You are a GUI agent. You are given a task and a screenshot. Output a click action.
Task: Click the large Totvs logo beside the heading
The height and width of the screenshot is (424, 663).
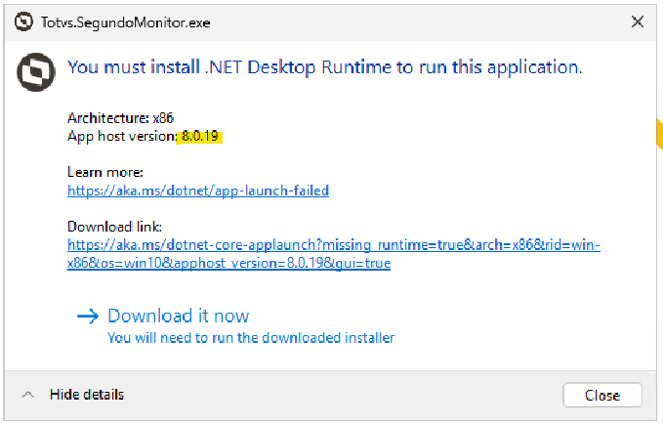[36, 68]
